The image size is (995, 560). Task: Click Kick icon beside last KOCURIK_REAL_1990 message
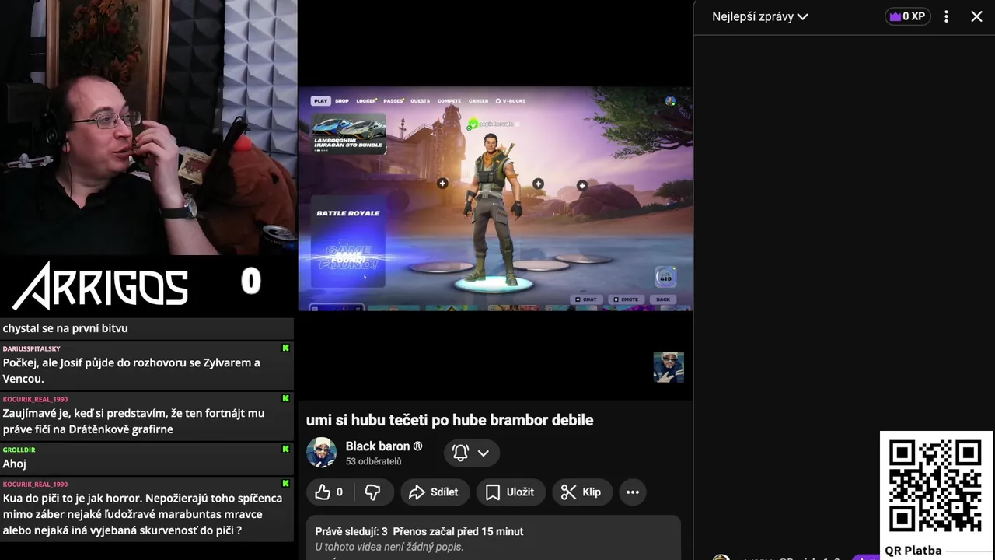coord(285,484)
